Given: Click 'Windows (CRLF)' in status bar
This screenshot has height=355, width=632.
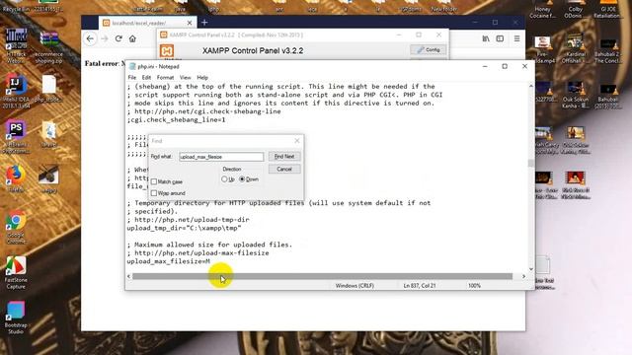Looking at the screenshot, I should 355,285.
